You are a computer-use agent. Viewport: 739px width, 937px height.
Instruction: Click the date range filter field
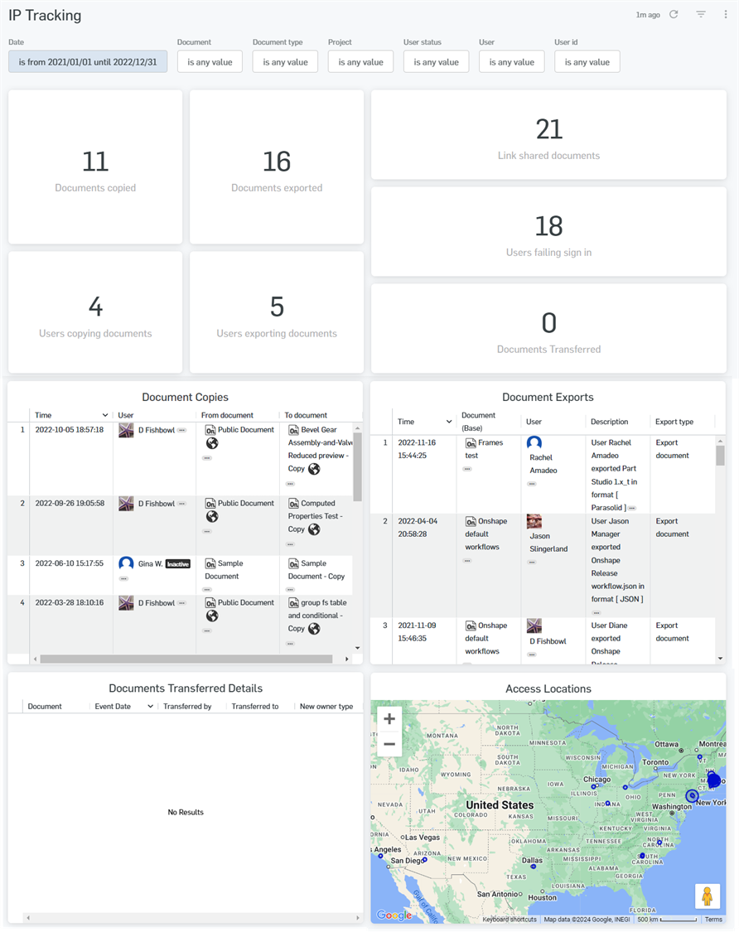pyautogui.click(x=87, y=61)
